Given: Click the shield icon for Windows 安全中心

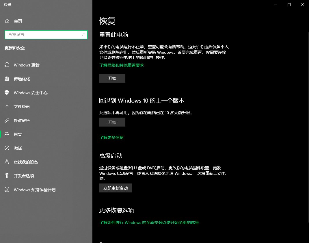Looking at the screenshot, I should (7, 92).
